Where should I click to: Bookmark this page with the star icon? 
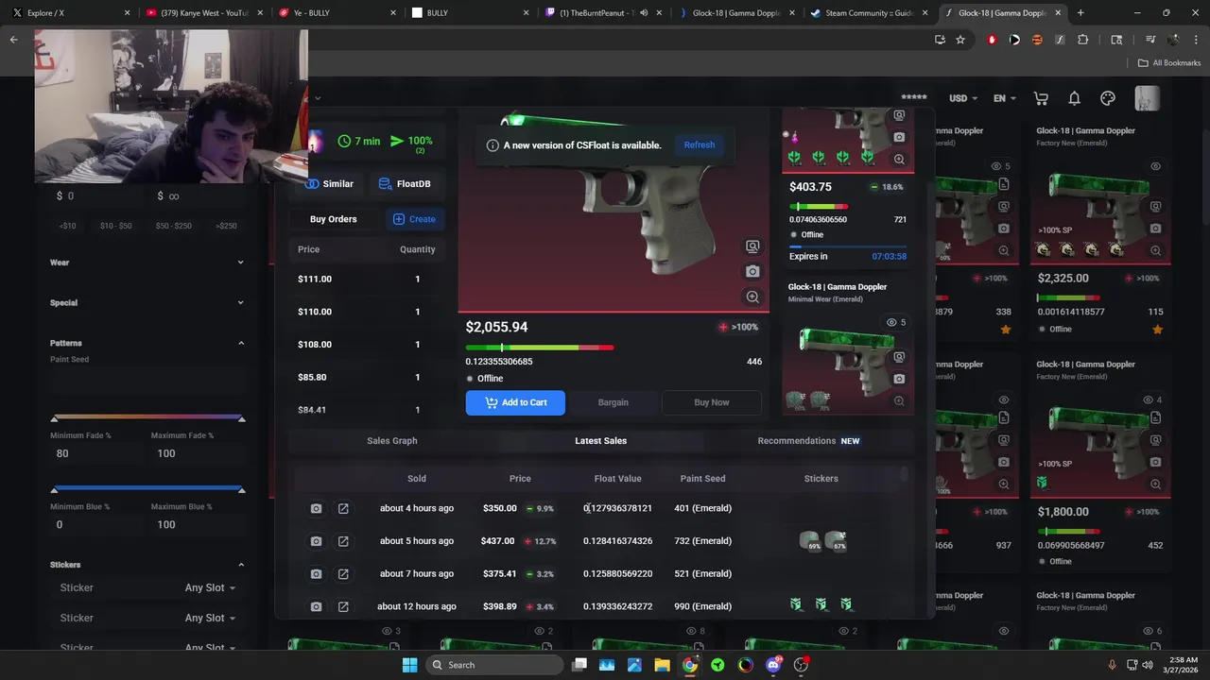tap(960, 40)
